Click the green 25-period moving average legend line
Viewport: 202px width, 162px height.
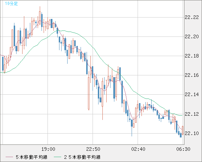click(x=57, y=157)
